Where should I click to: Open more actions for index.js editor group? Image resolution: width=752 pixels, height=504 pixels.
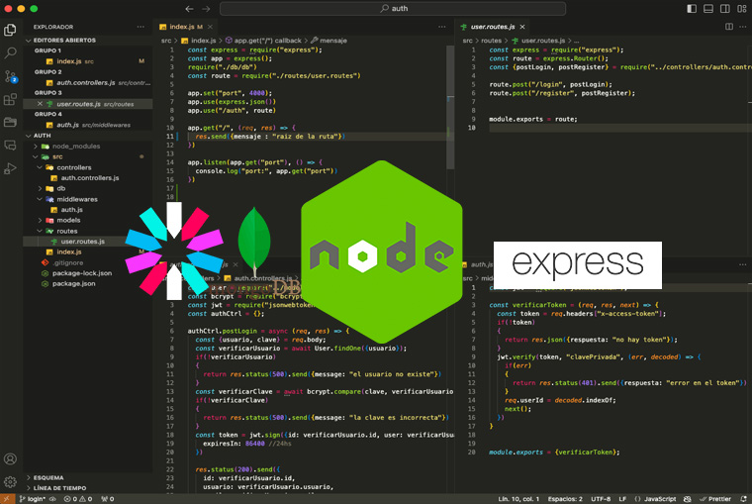point(441,27)
